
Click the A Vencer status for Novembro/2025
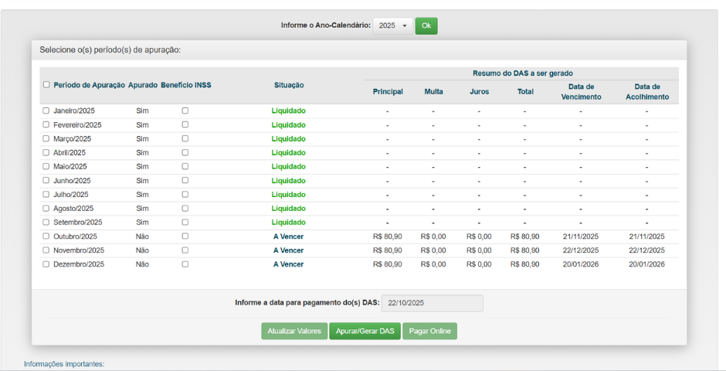pyautogui.click(x=288, y=250)
